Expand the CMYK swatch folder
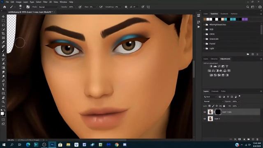 click(204, 34)
